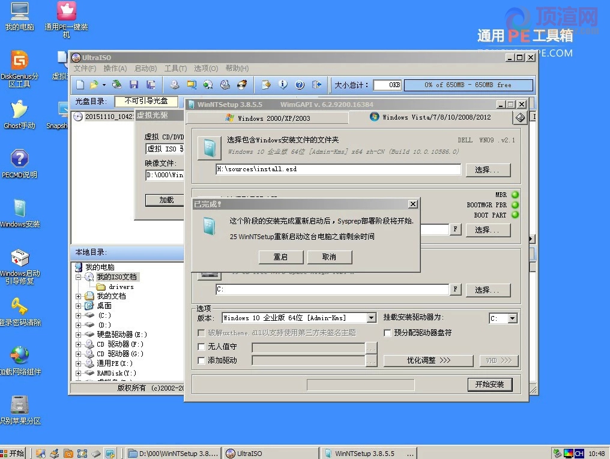
Task: Expand the (D:) drive tree node
Action: (78, 325)
